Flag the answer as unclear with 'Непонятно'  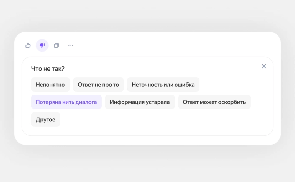[50, 85]
